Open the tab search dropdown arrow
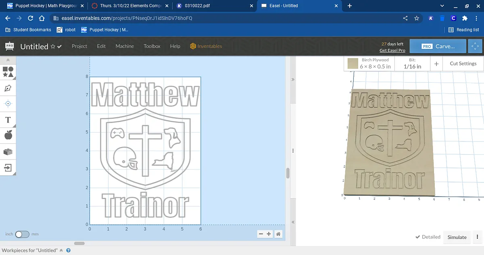This screenshot has width=484, height=255. (x=442, y=6)
